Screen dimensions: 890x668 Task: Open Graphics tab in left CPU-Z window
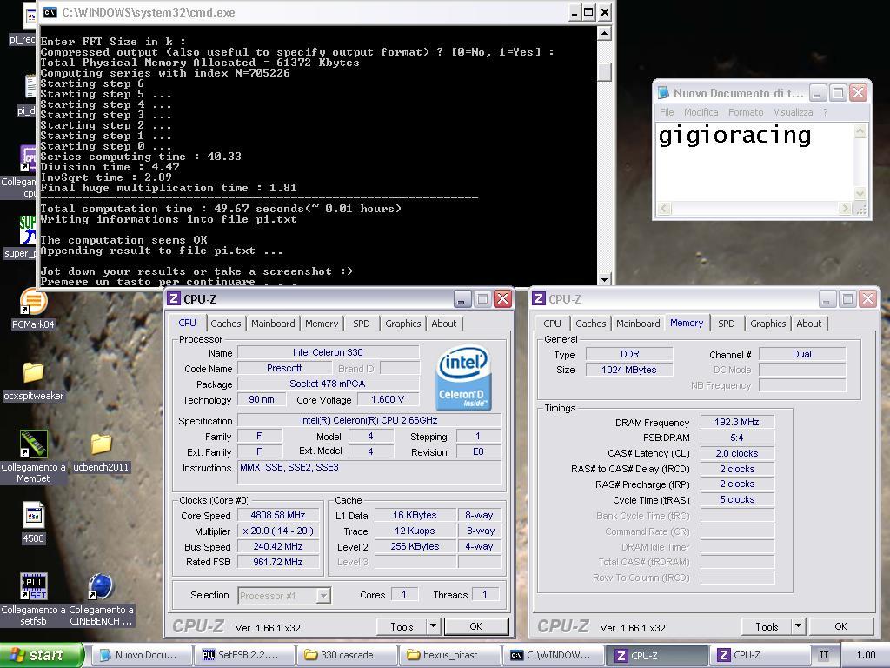tap(403, 324)
